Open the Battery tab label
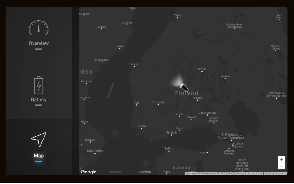The image size is (294, 184). coord(39,99)
